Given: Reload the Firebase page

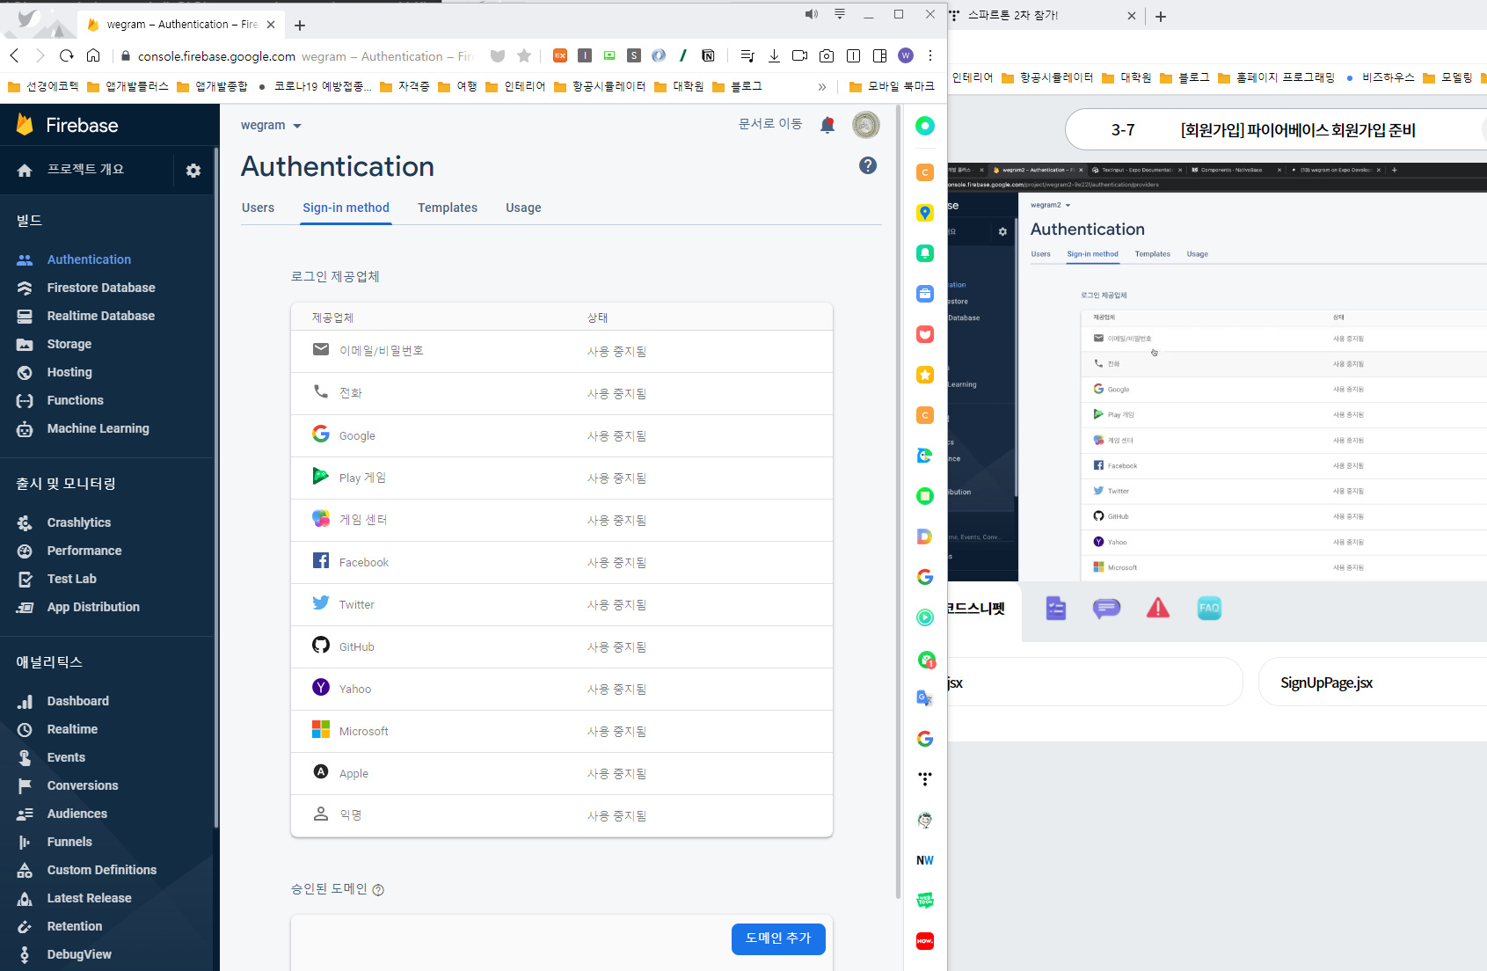Looking at the screenshot, I should tap(67, 55).
